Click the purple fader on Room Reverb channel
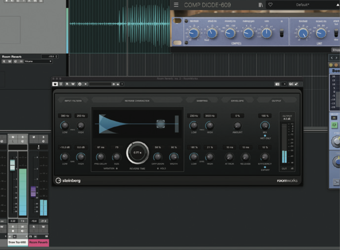Viewport: 340px width, 250px height. click(33, 192)
